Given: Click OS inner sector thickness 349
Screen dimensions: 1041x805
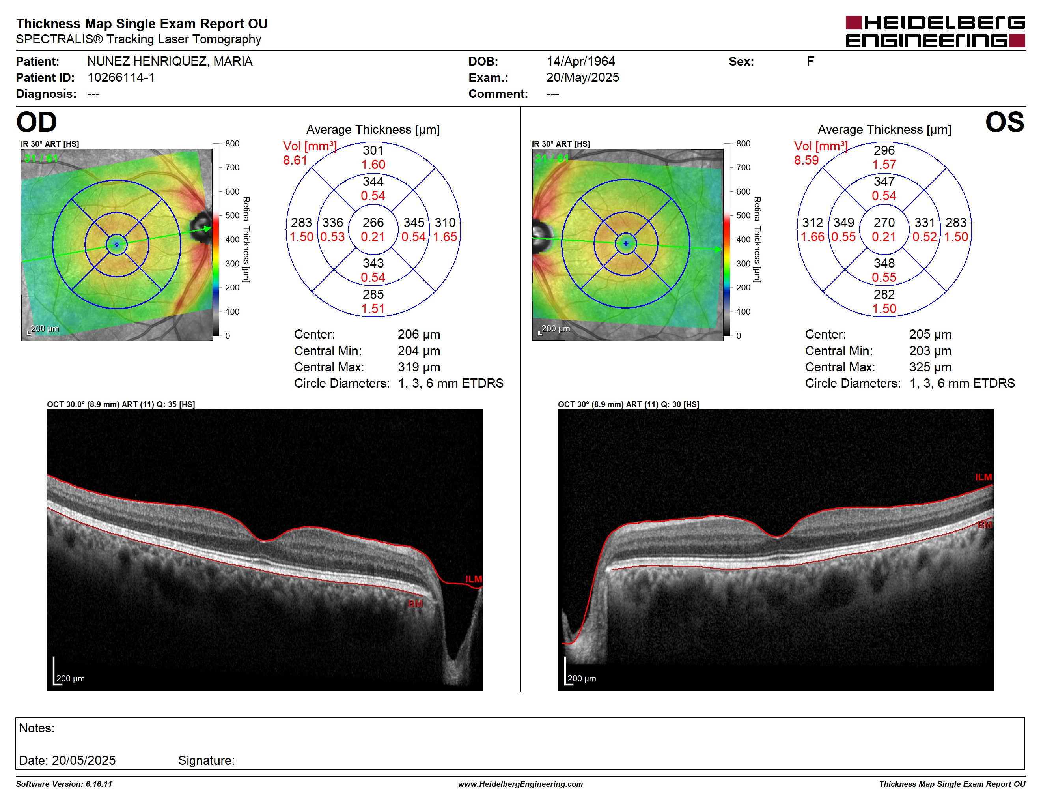Looking at the screenshot, I should tap(843, 223).
